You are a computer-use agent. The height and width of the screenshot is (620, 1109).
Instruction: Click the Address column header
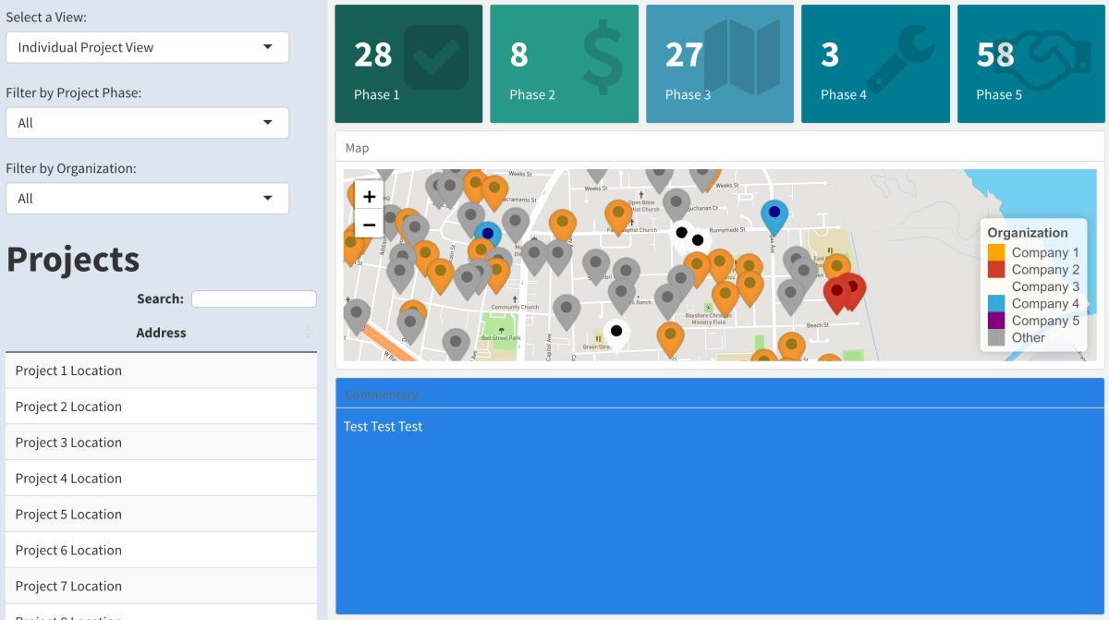161,333
